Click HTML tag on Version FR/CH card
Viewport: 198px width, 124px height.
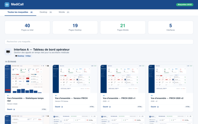click(92, 107)
